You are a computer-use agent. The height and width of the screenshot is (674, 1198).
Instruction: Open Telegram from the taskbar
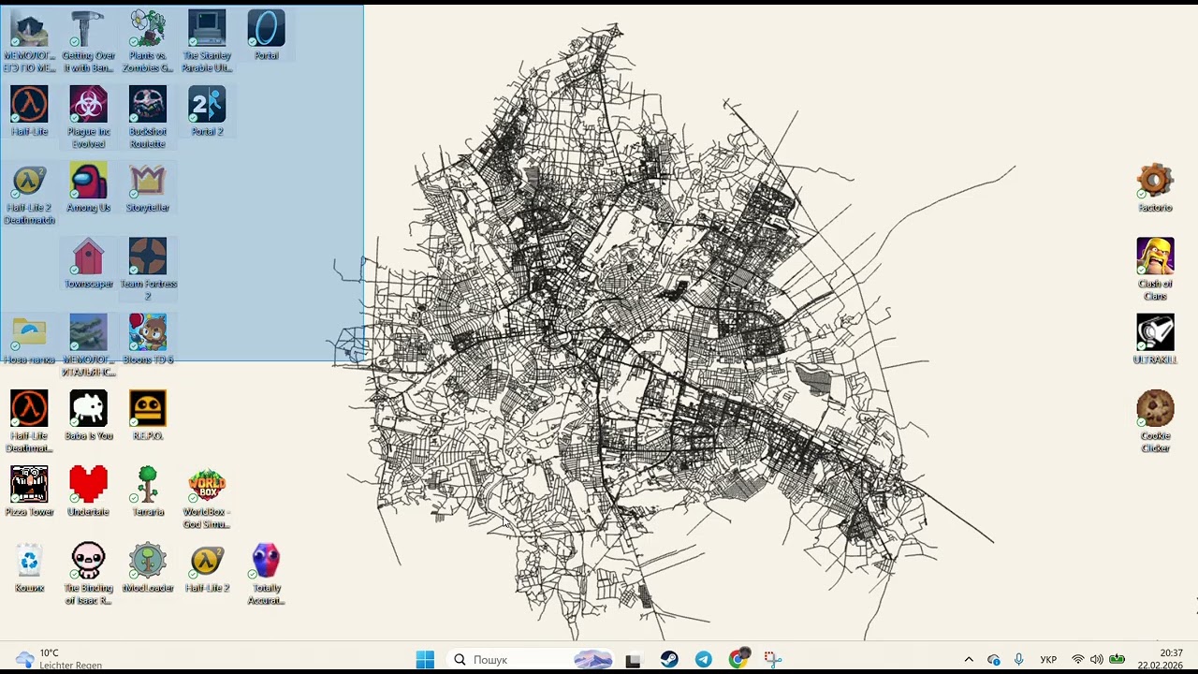(x=704, y=659)
